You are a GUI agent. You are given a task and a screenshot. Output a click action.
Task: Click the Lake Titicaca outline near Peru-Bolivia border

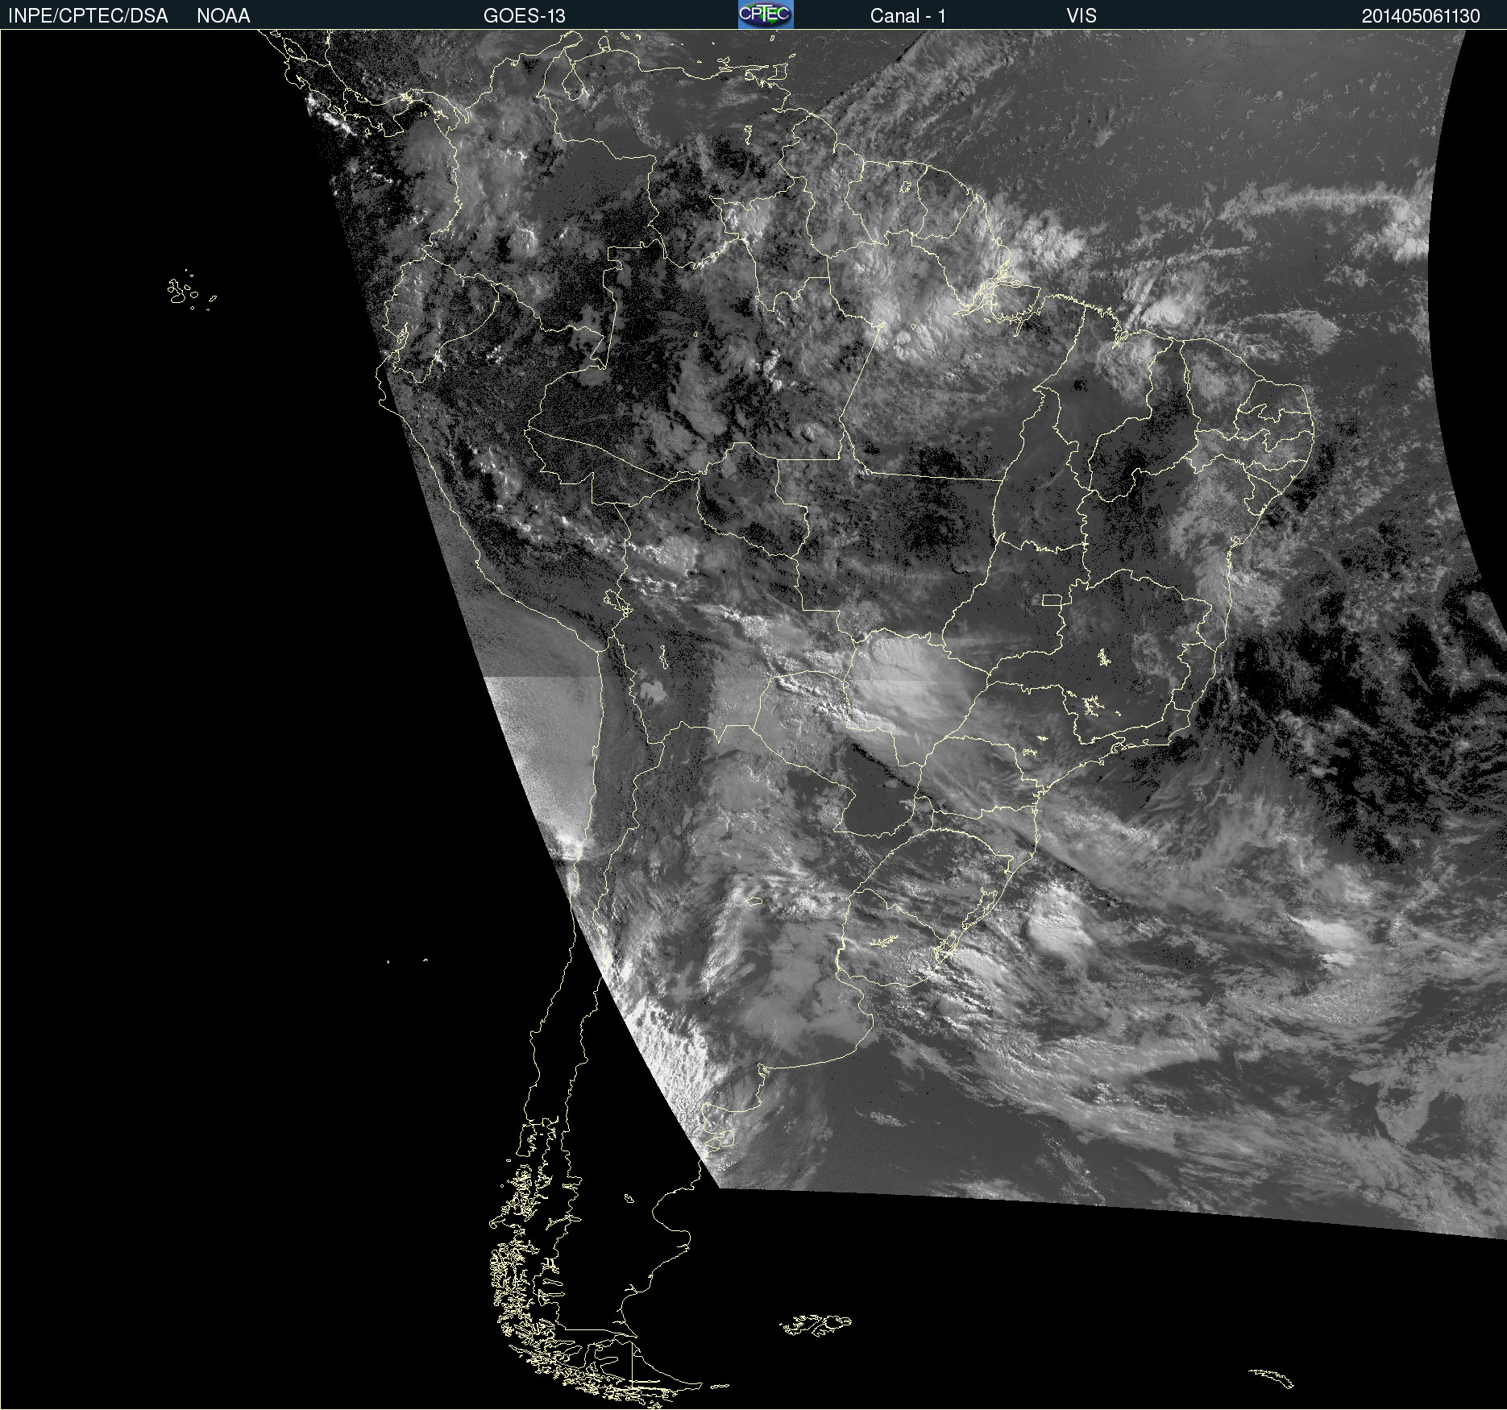click(617, 601)
